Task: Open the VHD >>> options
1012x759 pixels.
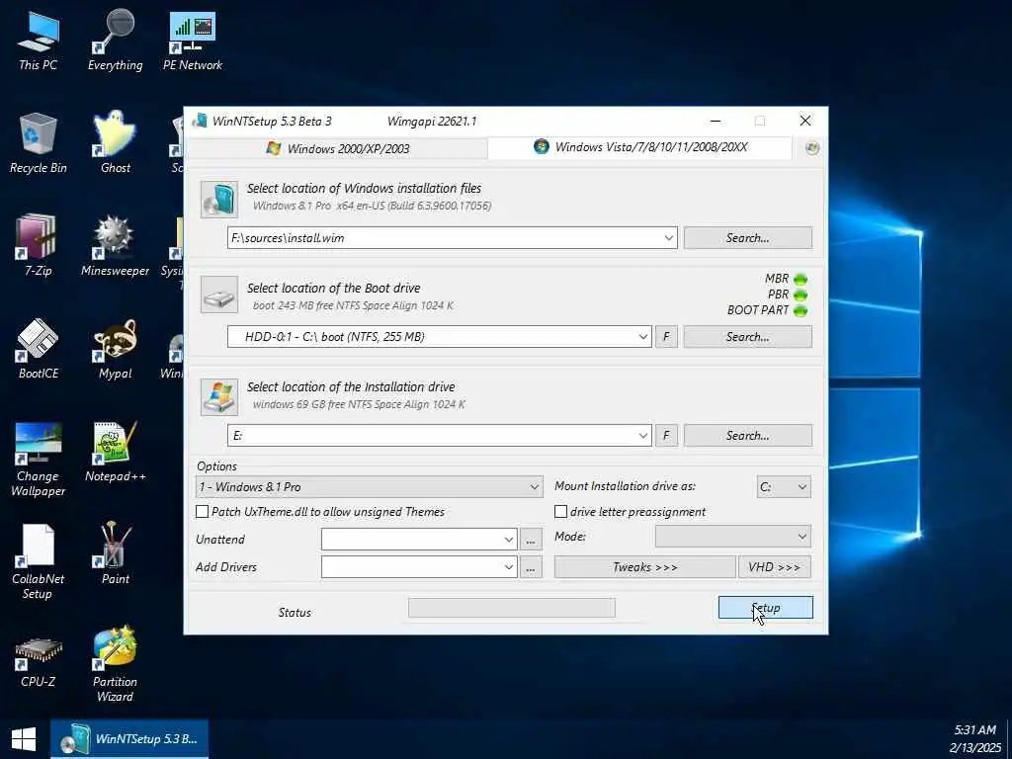Action: click(775, 567)
